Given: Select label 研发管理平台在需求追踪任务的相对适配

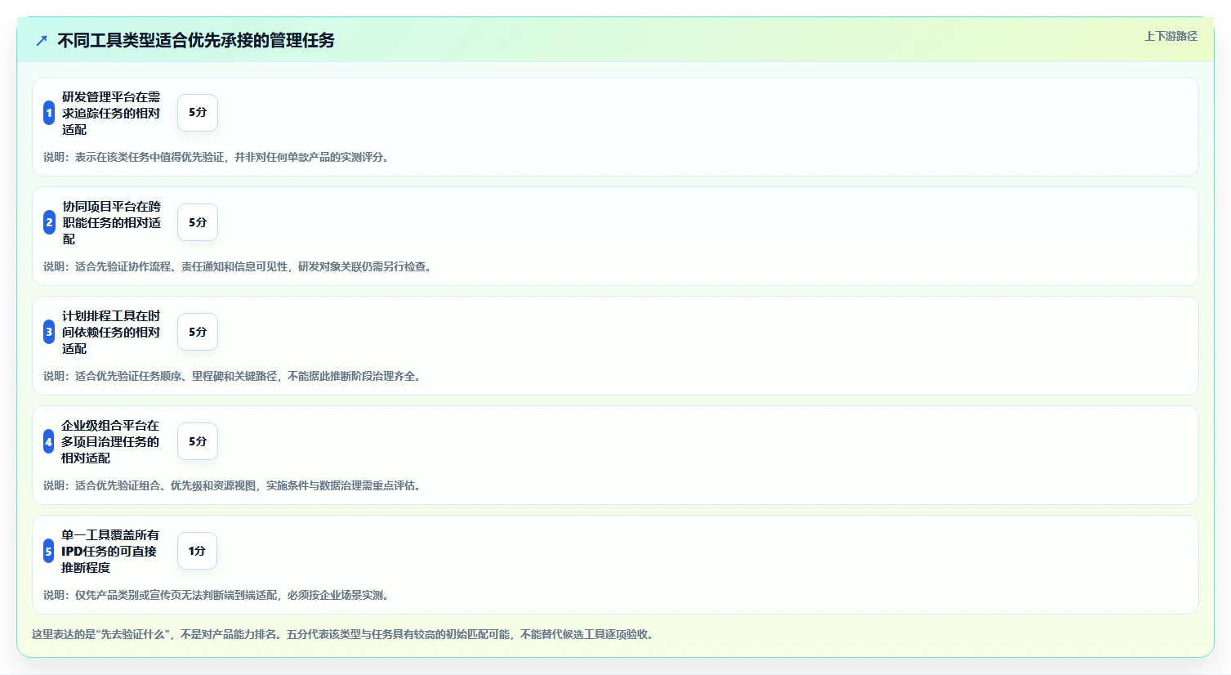Looking at the screenshot, I should point(111,113).
